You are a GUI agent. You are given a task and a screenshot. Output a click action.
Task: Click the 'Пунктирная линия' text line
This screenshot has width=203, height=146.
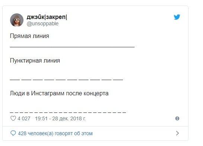[x=35, y=61]
